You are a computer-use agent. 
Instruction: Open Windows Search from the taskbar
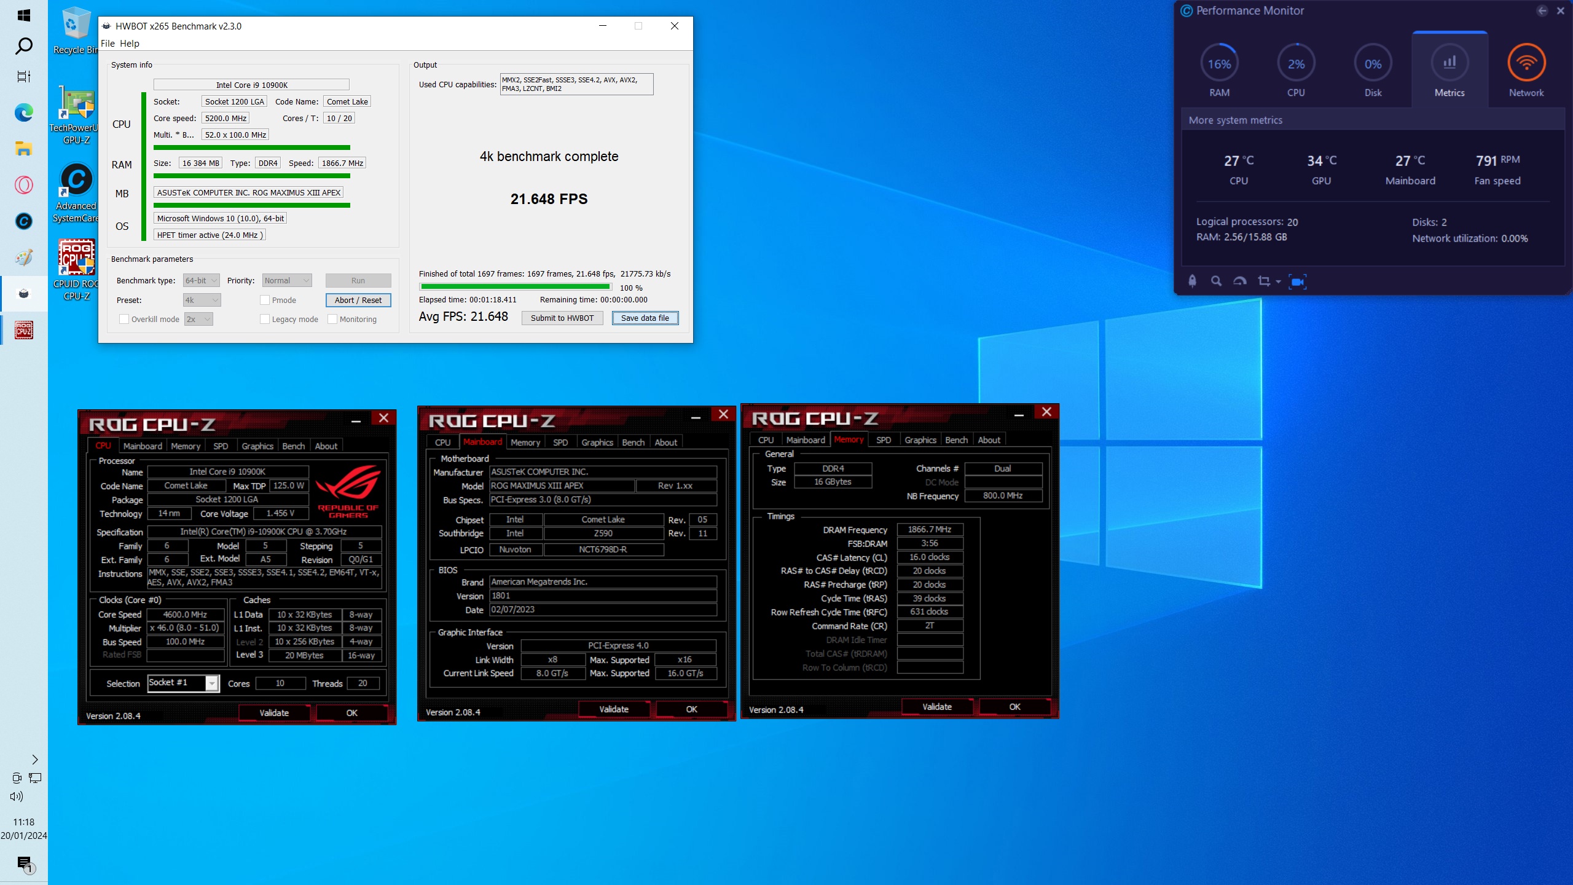23,46
